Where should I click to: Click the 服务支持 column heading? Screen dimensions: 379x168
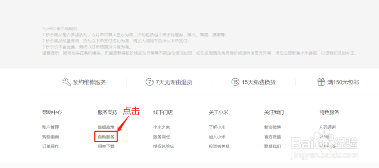click(108, 112)
